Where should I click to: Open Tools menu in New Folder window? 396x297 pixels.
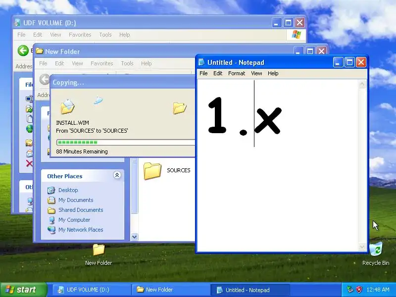127,63
